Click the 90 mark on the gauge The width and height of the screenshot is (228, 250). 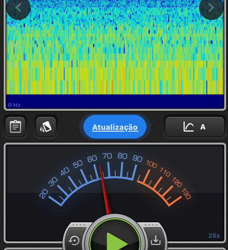tap(137, 158)
